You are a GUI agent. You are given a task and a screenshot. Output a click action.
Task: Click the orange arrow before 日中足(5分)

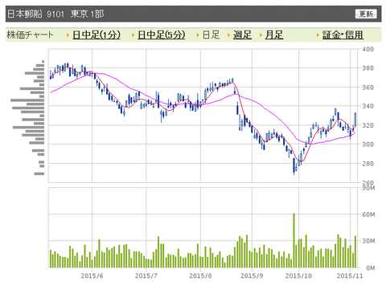(133, 35)
